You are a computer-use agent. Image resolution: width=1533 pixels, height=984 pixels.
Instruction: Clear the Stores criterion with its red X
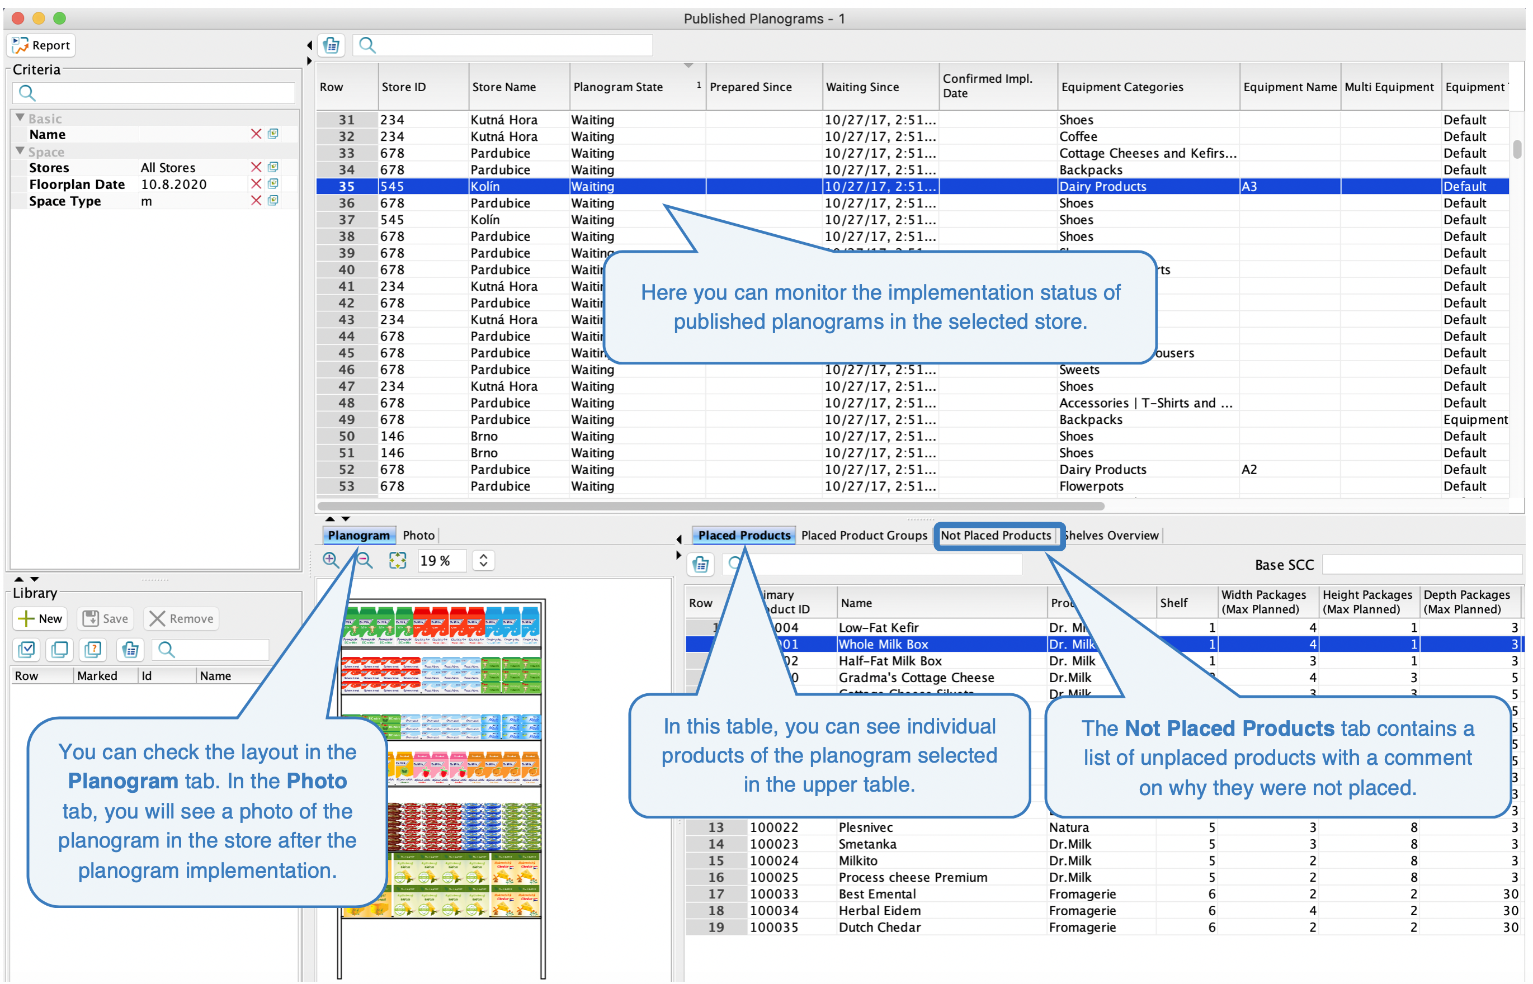click(256, 167)
